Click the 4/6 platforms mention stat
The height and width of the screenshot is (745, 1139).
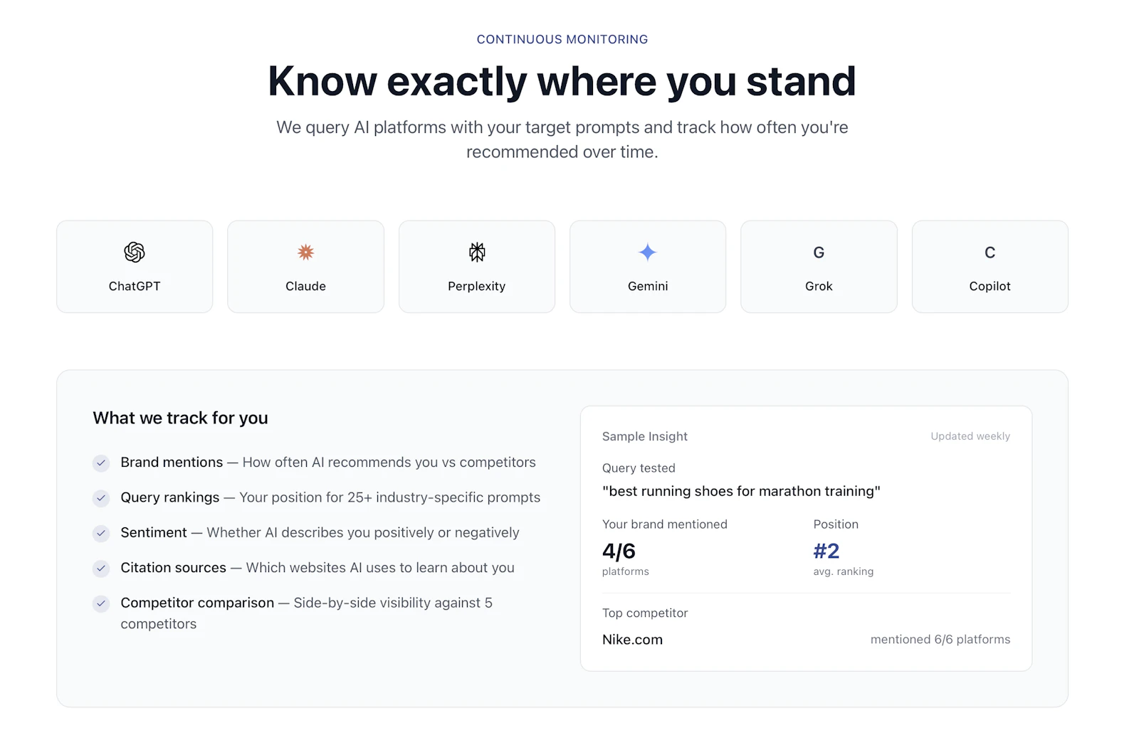(x=618, y=551)
